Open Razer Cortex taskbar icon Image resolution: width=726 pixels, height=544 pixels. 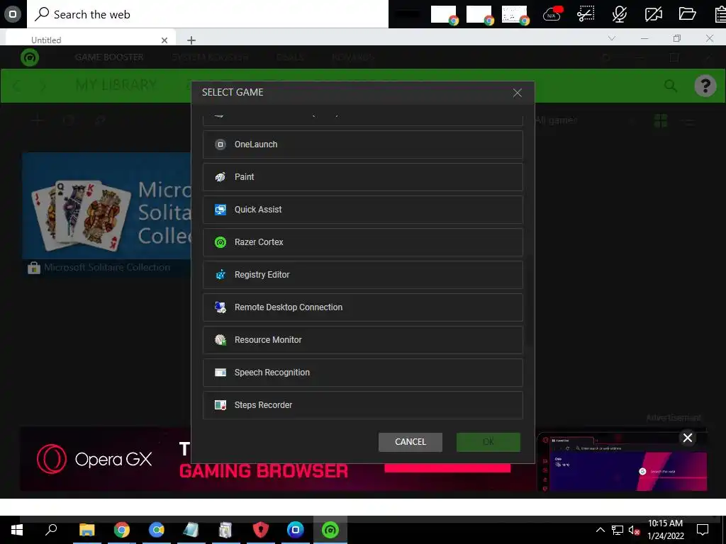(330, 530)
